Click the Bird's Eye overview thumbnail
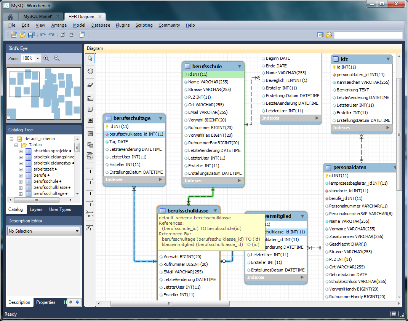 point(44,93)
